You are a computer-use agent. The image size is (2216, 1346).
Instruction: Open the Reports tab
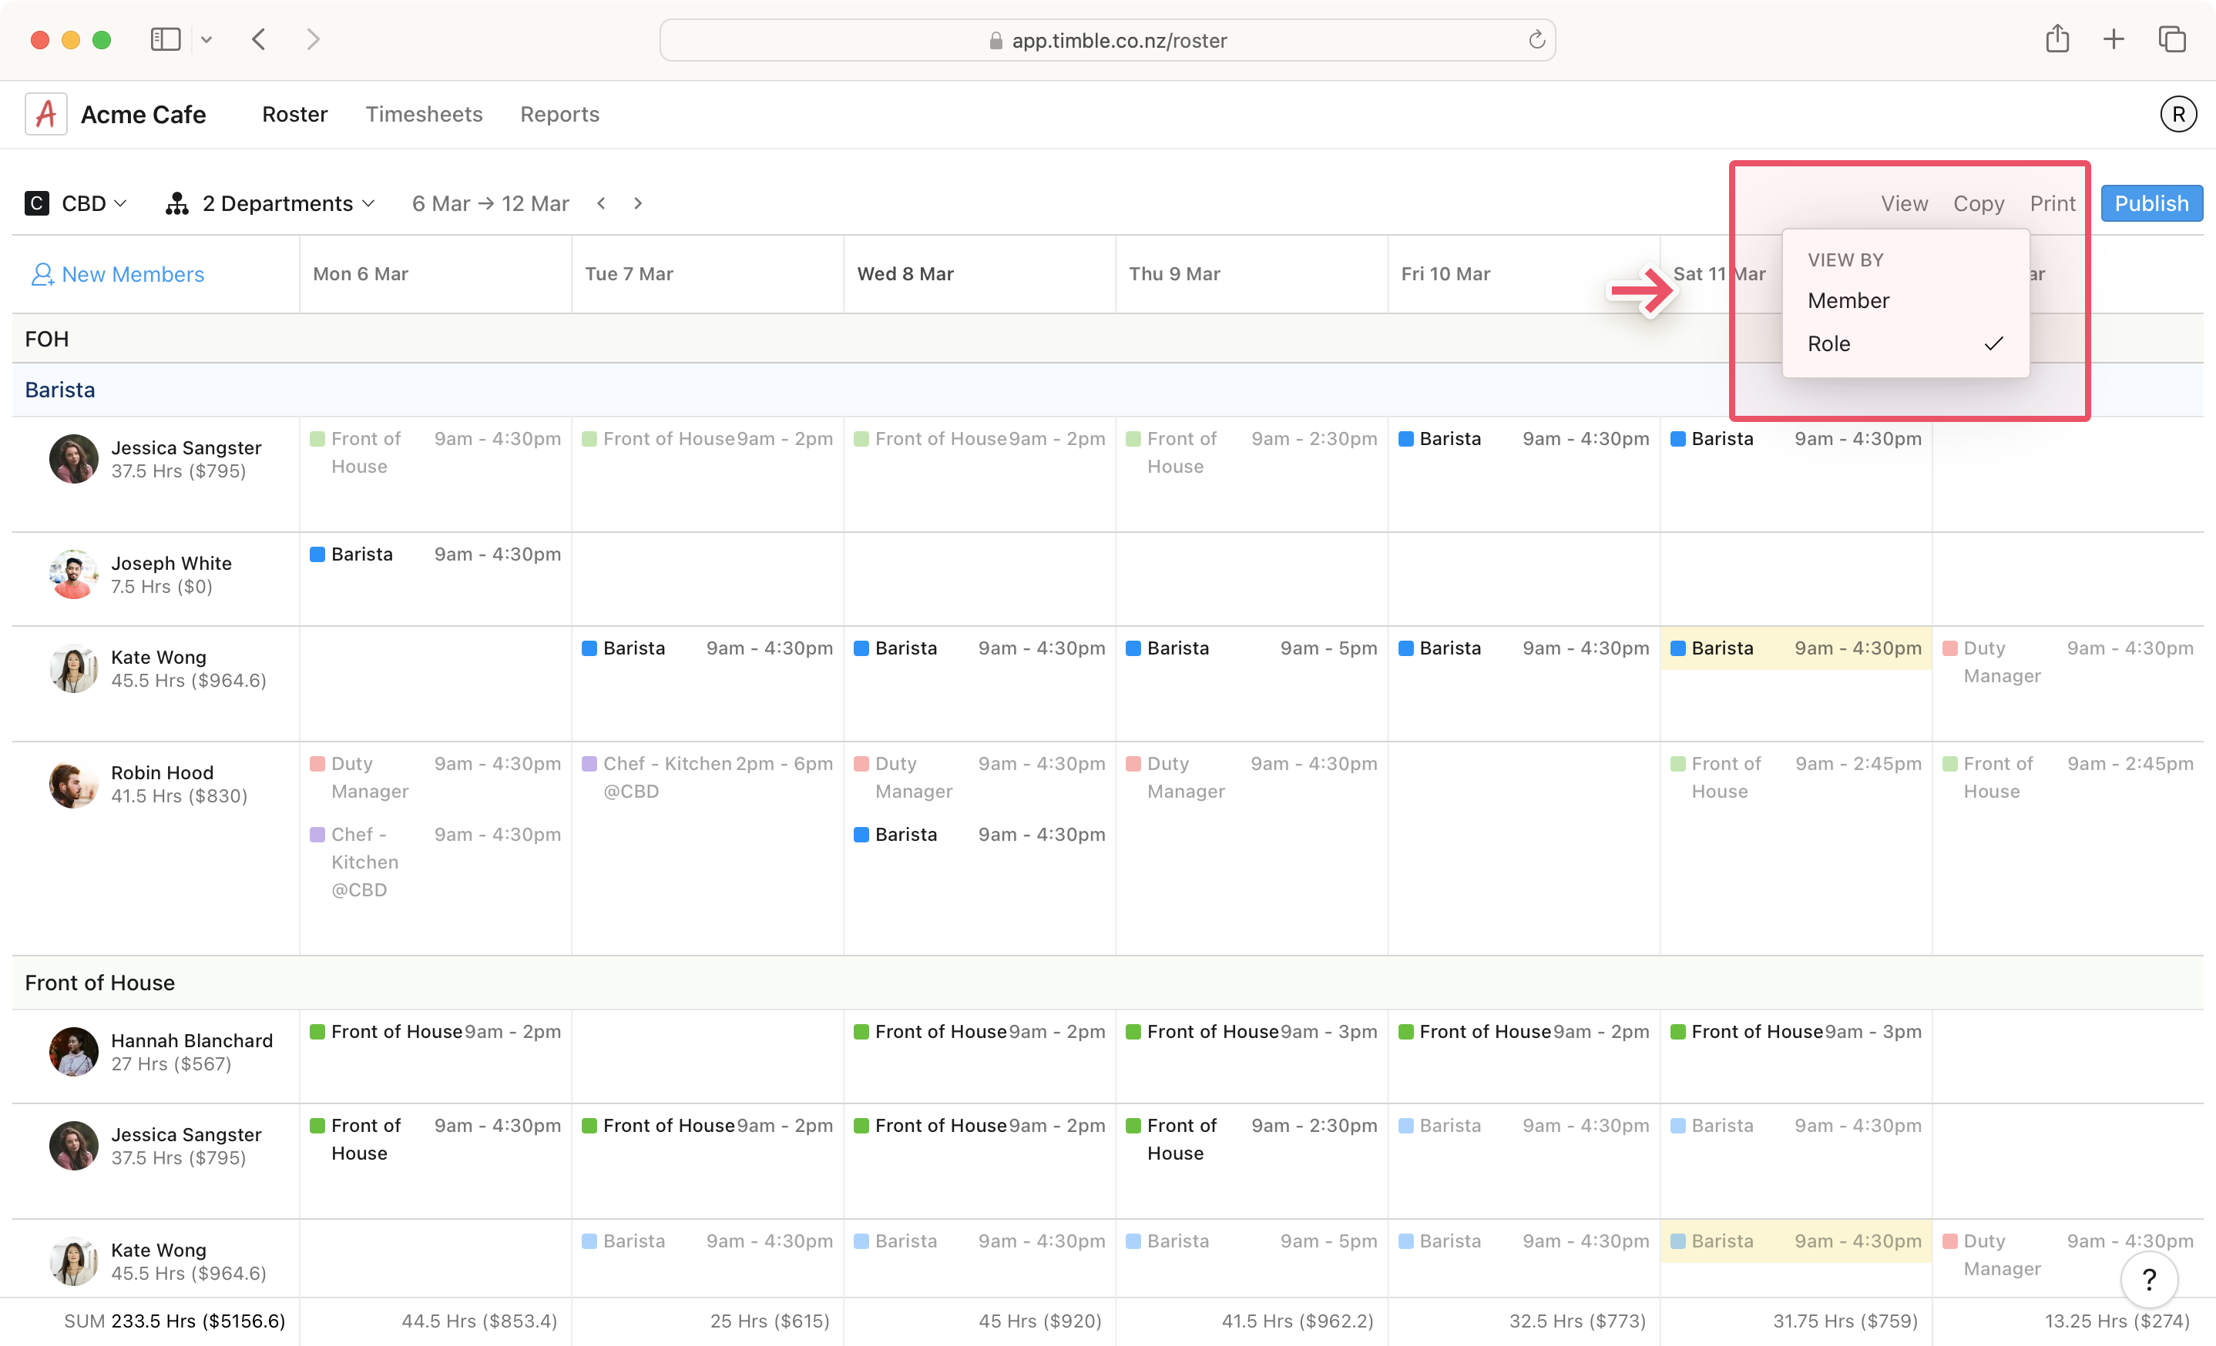tap(559, 114)
